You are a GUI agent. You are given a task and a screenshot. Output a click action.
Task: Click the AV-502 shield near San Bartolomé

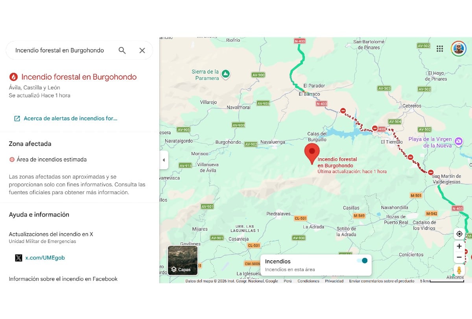(424, 46)
